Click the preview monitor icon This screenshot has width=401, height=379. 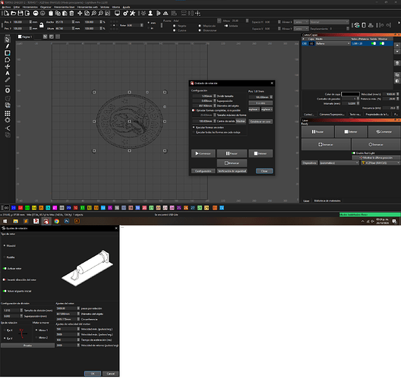(x=117, y=14)
